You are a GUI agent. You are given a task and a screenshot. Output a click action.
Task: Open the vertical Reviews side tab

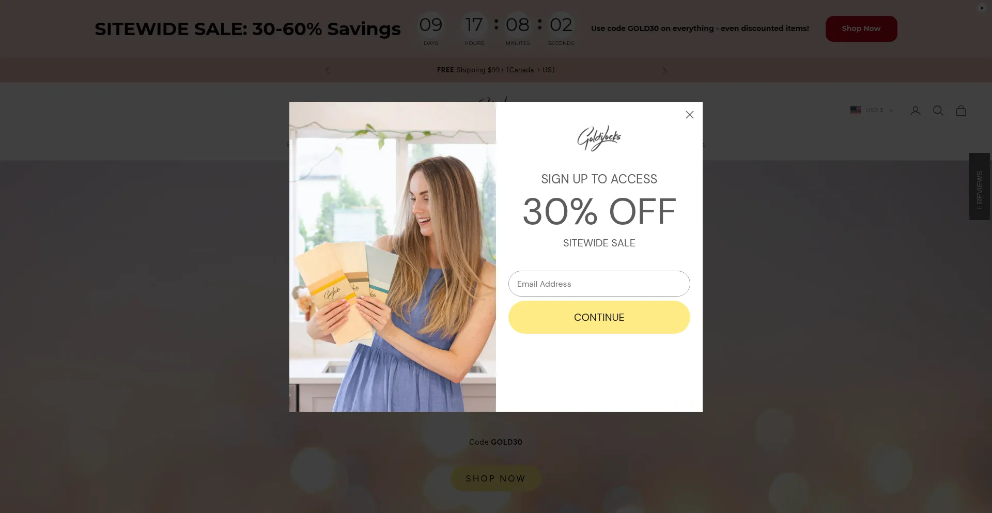click(980, 186)
